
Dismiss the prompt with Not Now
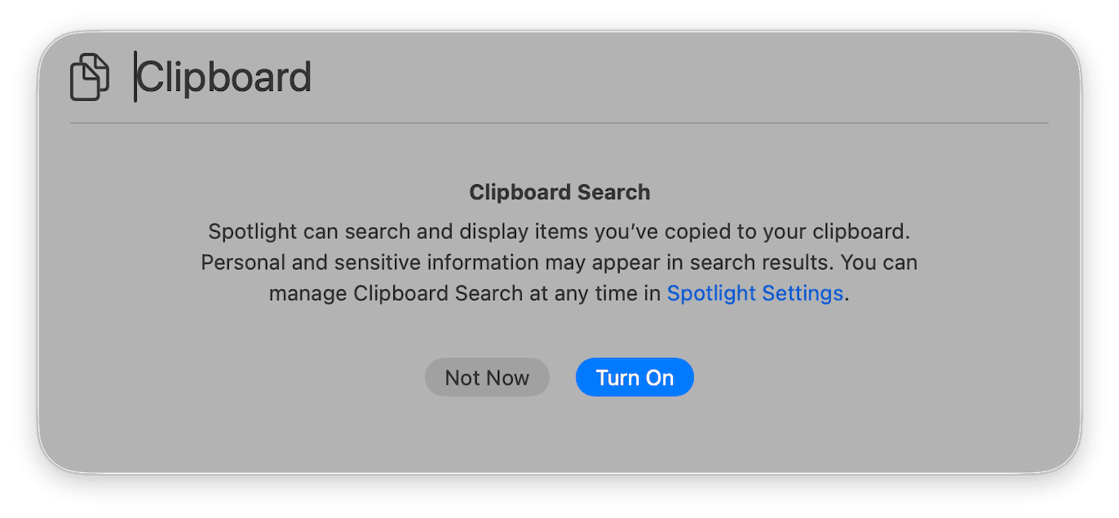(x=487, y=377)
